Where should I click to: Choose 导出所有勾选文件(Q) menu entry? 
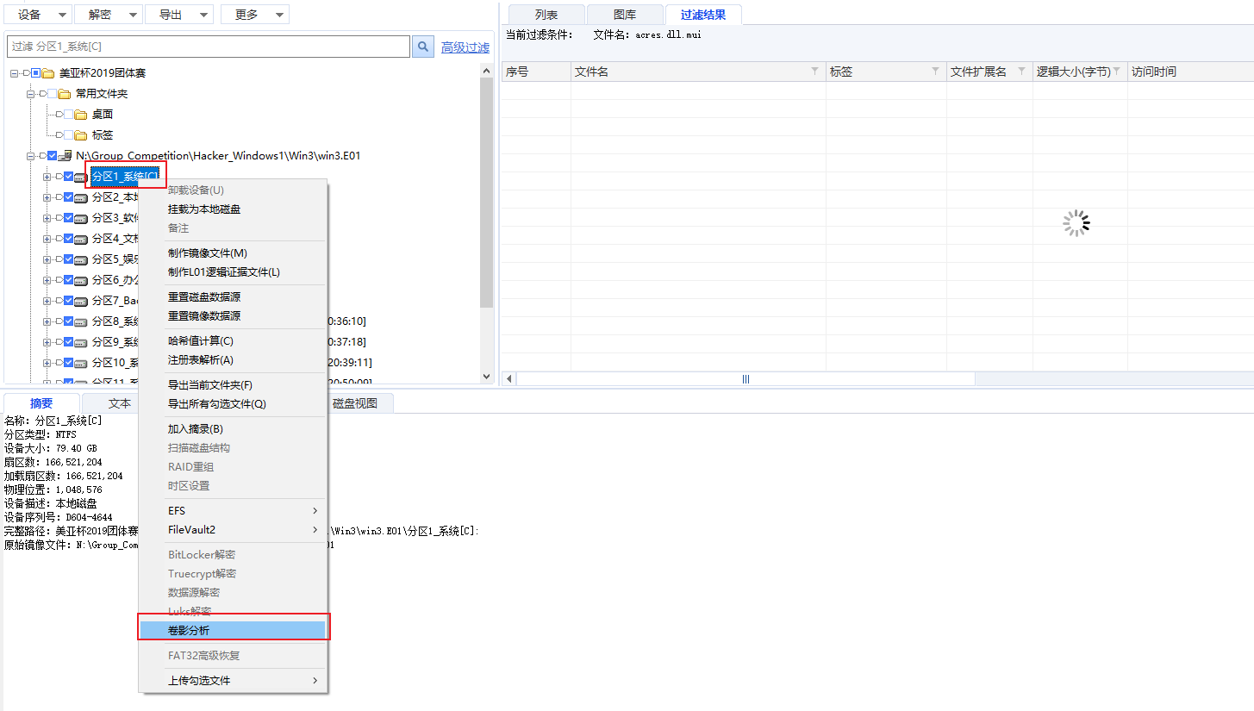(233, 404)
